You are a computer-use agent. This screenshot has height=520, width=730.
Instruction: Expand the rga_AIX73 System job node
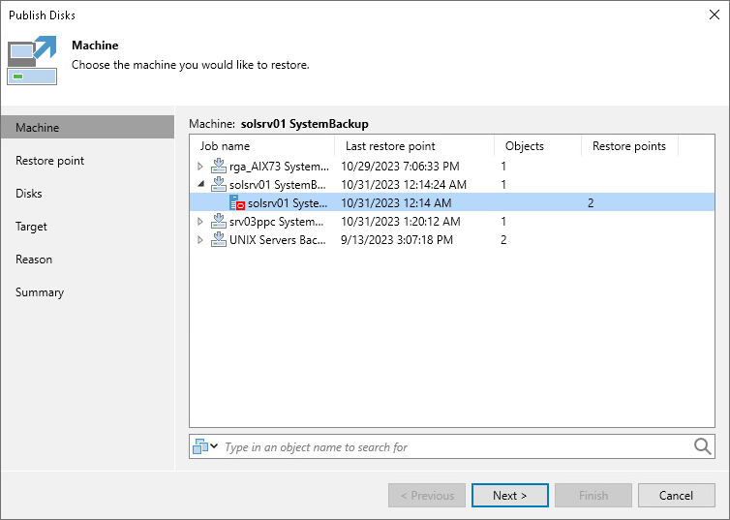click(x=200, y=167)
